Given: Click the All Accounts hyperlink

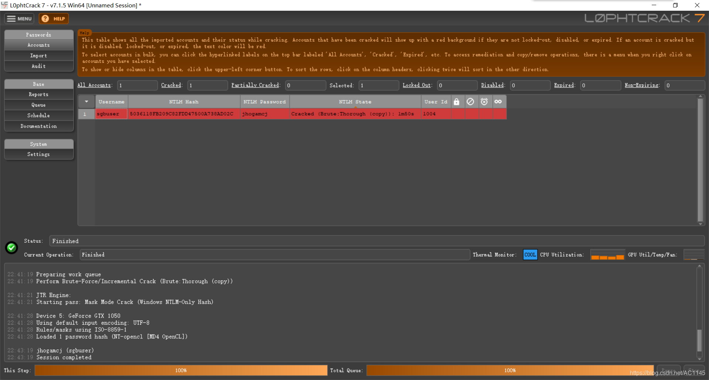Looking at the screenshot, I should (95, 85).
